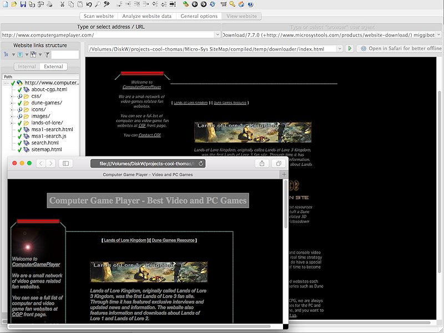The width and height of the screenshot is (444, 333).
Task: Go forward using Safari forward chevron
Action: [x=51, y=163]
